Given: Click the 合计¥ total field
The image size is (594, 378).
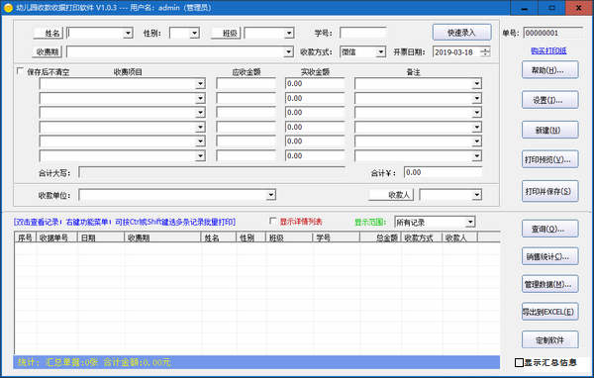Looking at the screenshot, I should click(443, 172).
